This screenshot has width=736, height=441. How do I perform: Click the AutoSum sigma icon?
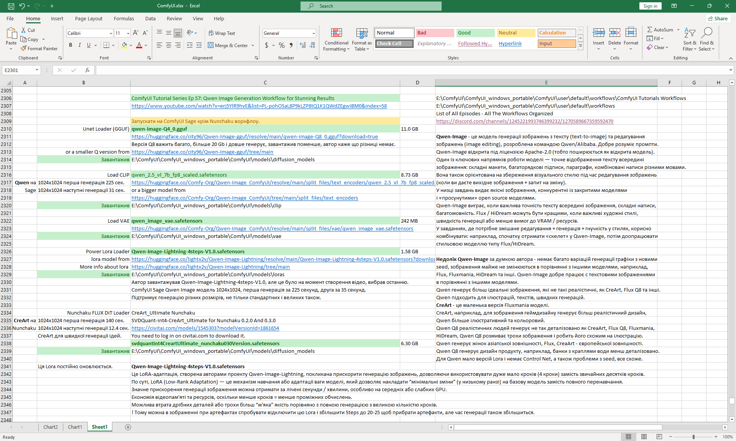[650, 30]
